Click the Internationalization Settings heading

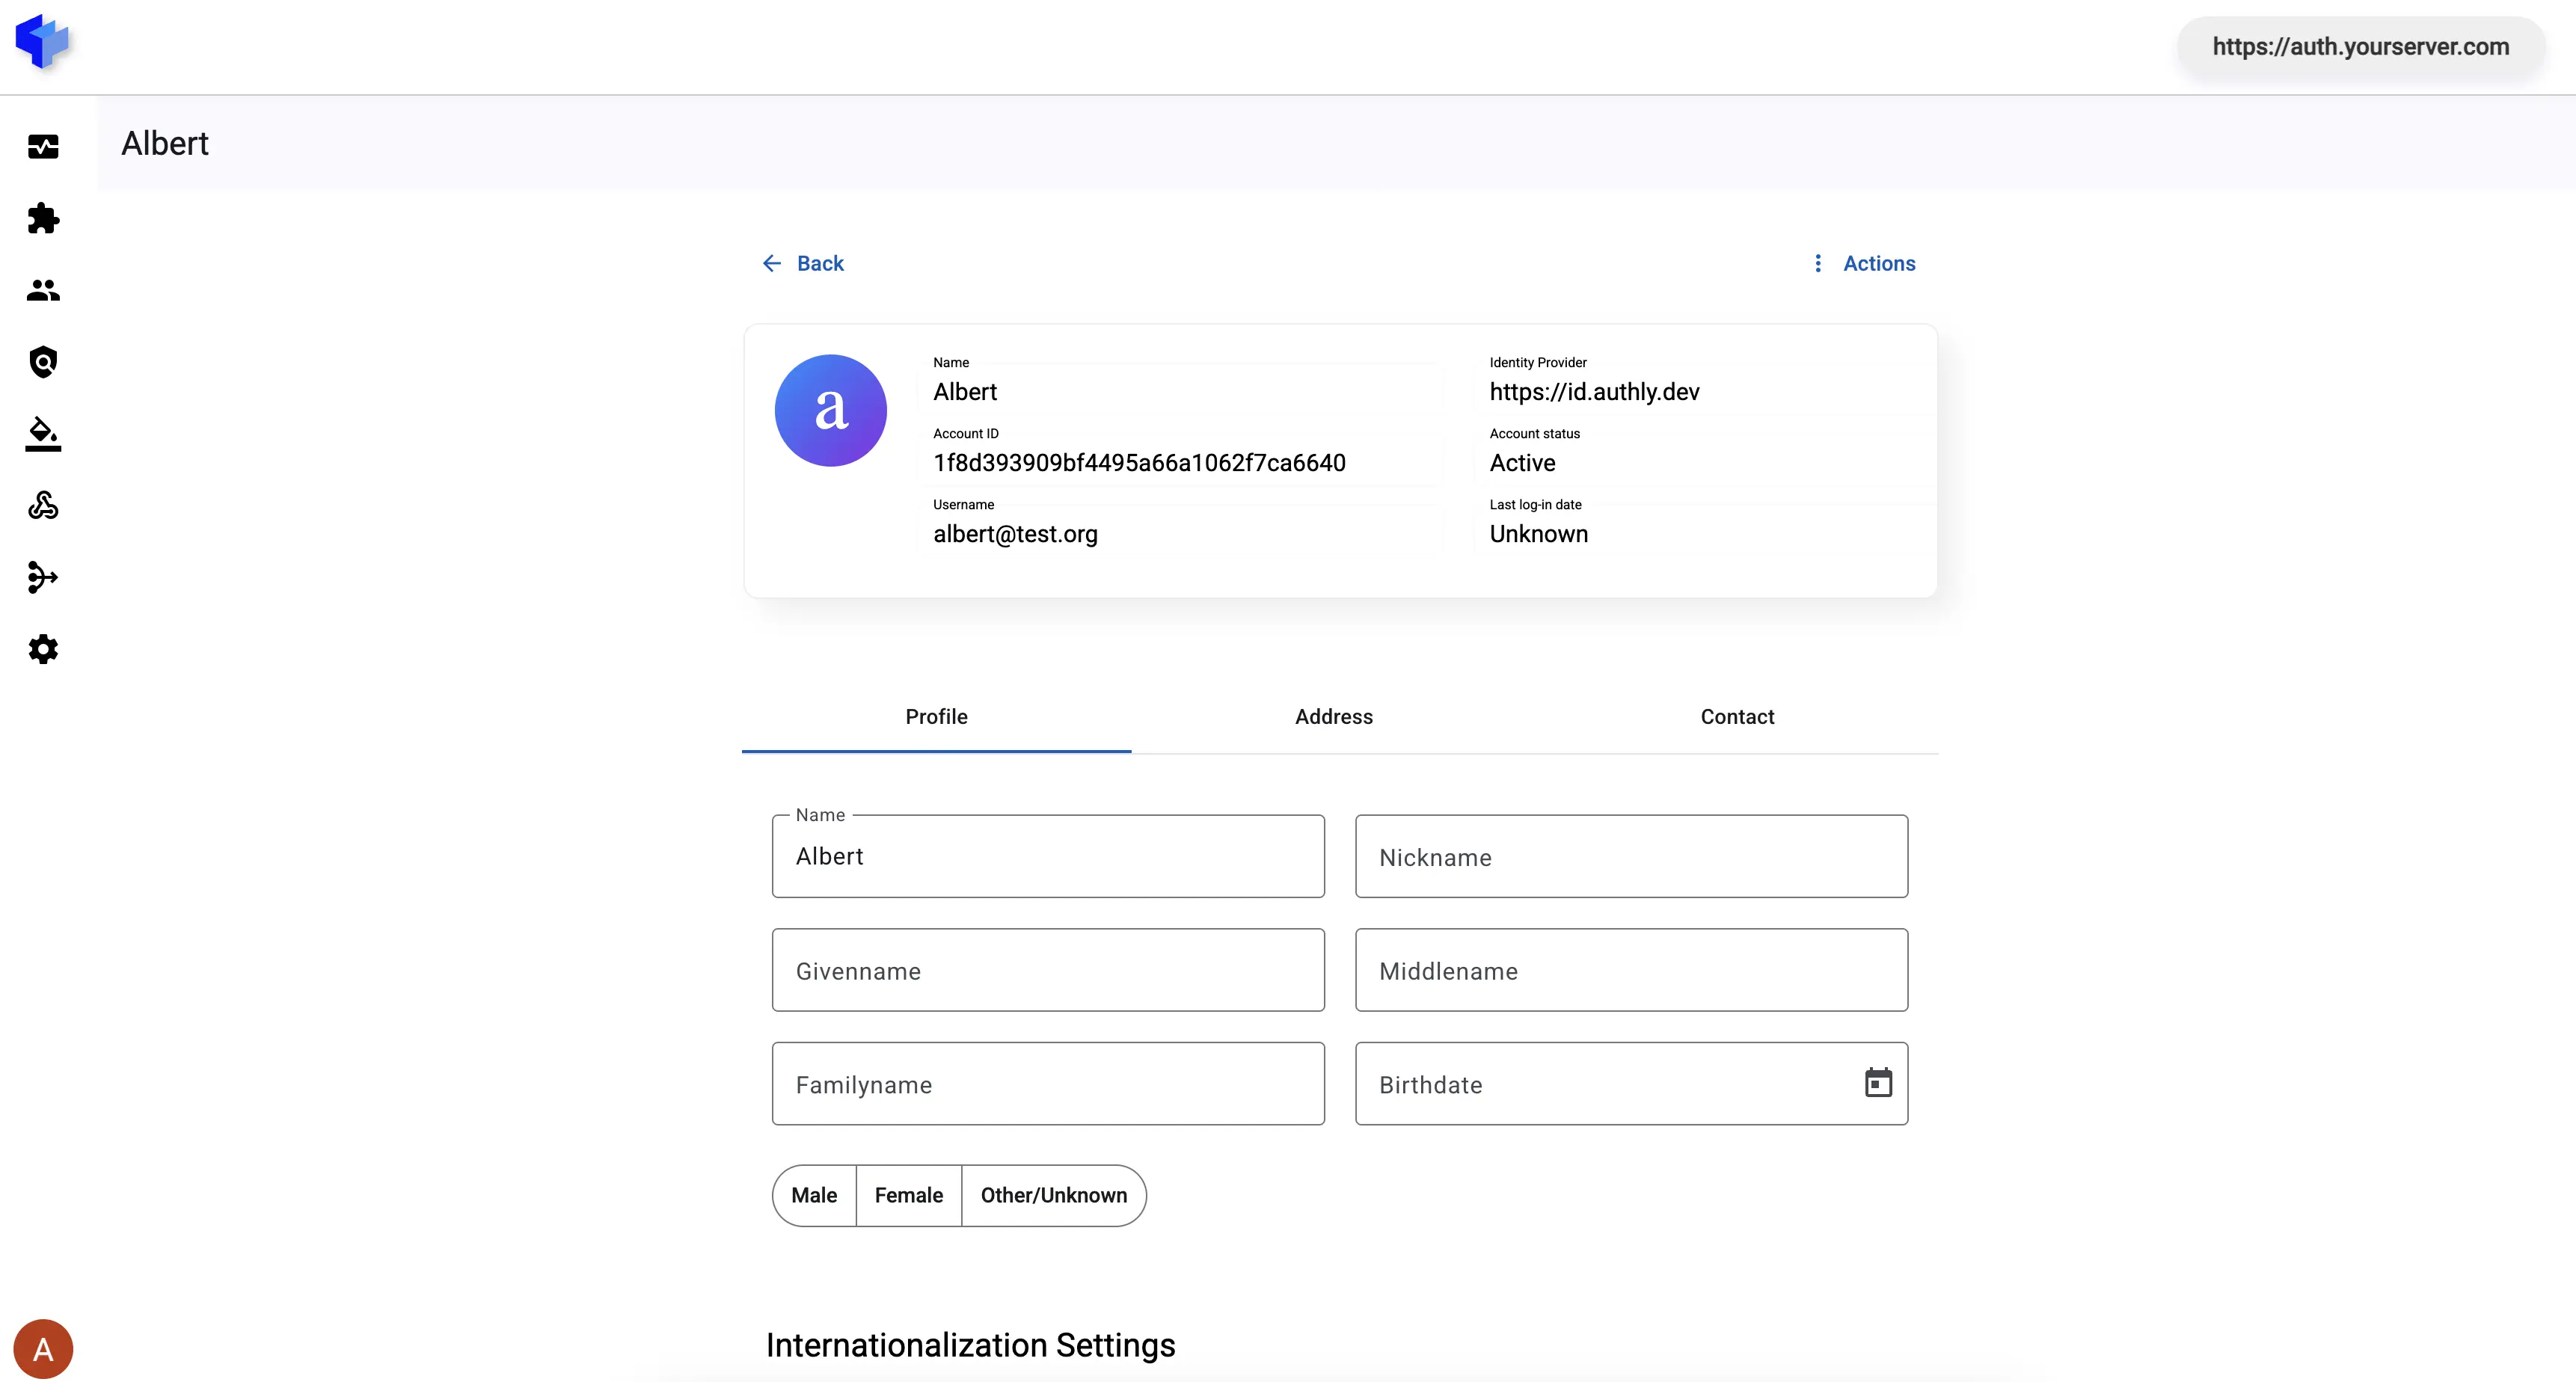tap(970, 1345)
